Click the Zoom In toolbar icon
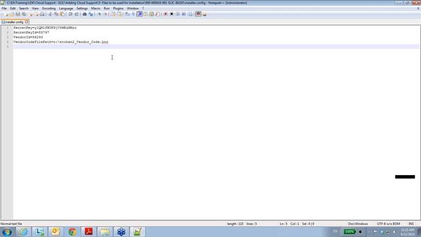Screen dimensions: 421x237 tap(99, 14)
